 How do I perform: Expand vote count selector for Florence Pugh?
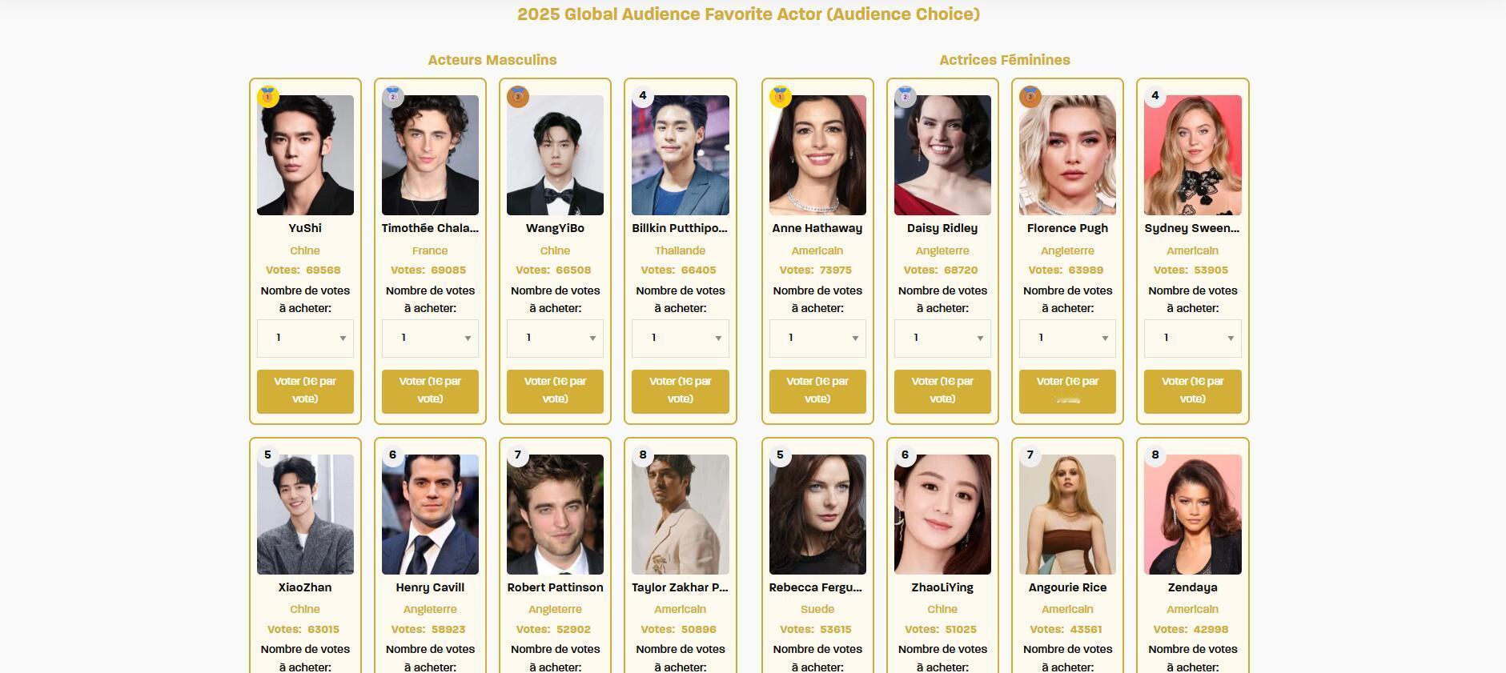pos(1067,339)
